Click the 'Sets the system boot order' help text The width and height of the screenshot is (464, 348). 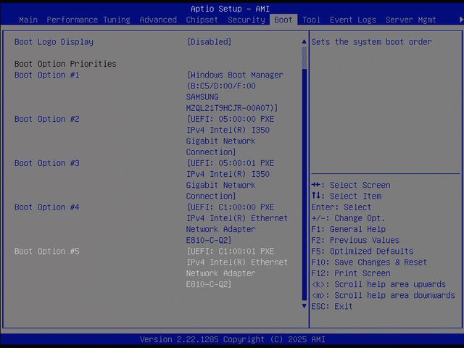(371, 42)
